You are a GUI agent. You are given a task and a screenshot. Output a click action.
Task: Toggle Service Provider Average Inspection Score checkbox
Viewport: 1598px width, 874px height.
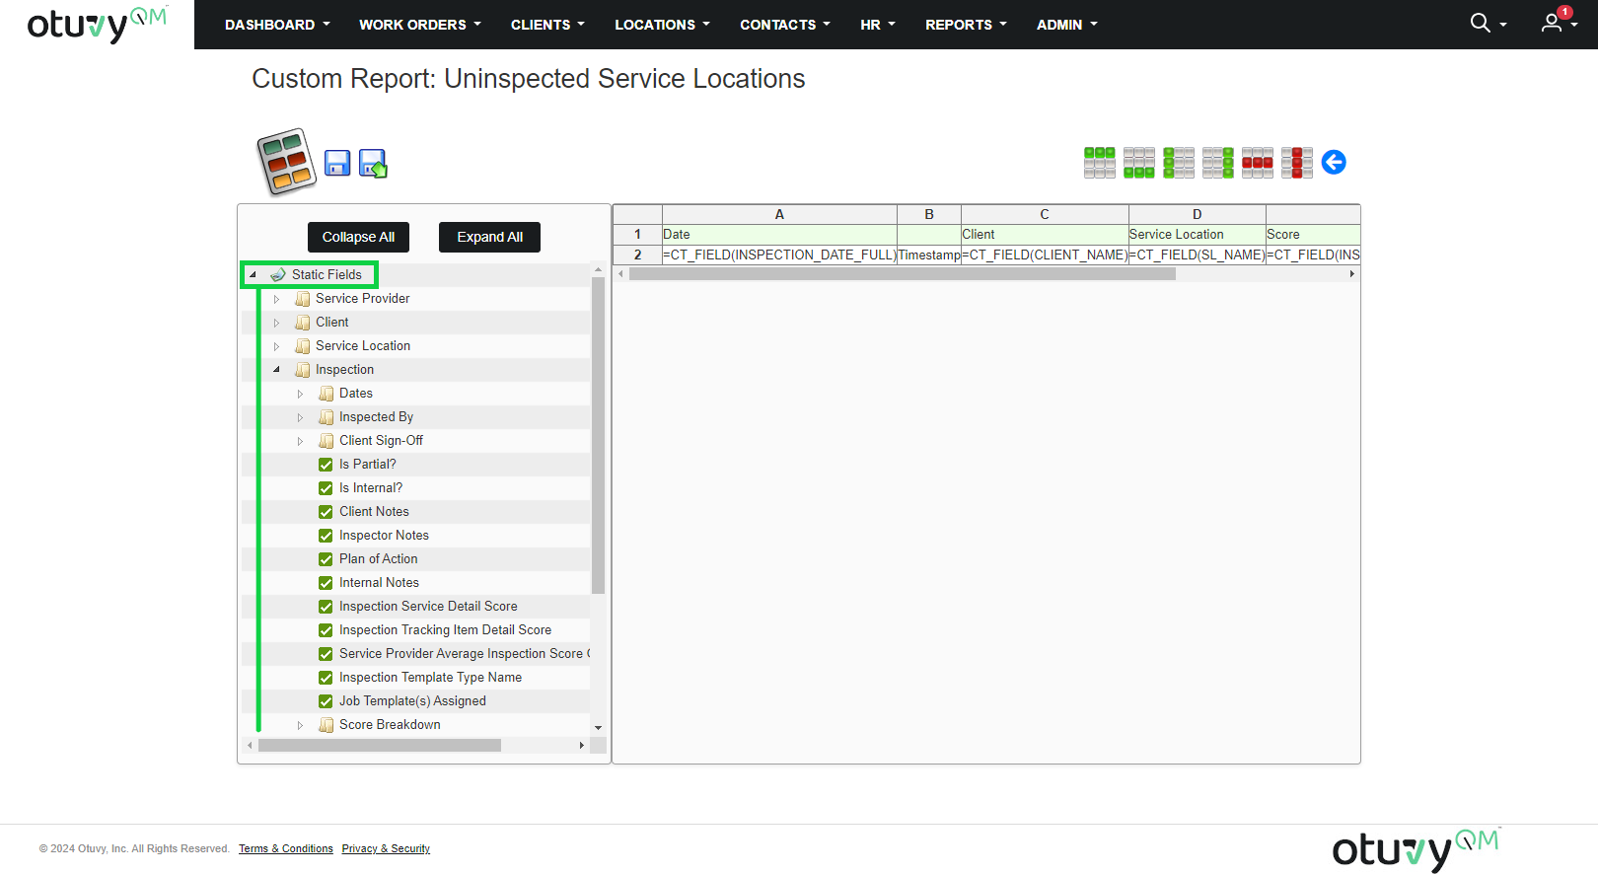[326, 654]
